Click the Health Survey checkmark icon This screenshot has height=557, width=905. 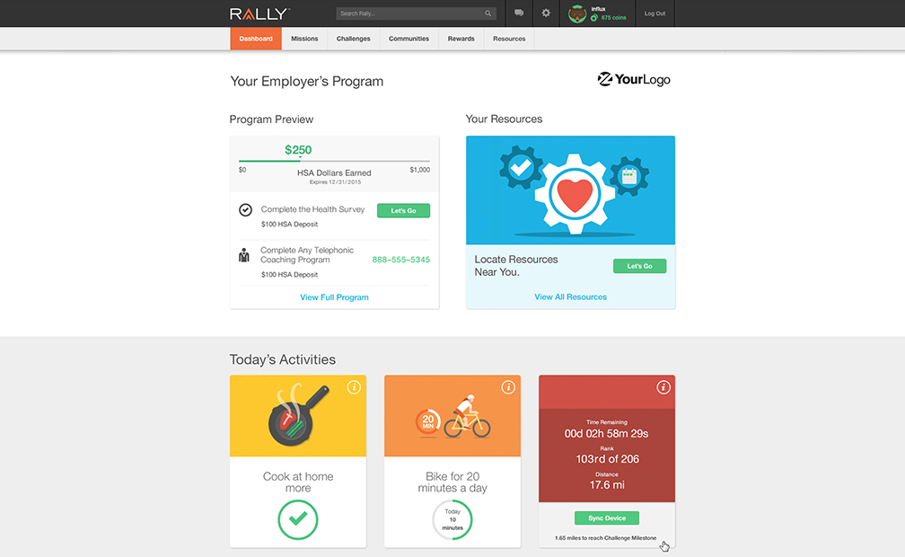[245, 210]
